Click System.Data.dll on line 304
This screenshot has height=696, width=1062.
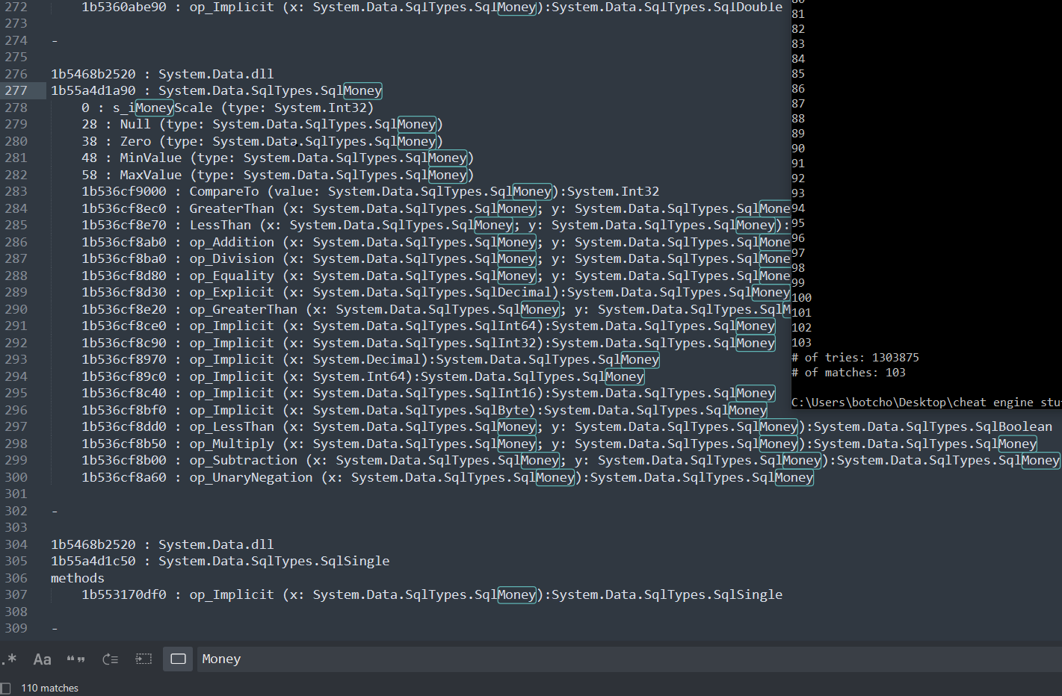tap(216, 544)
